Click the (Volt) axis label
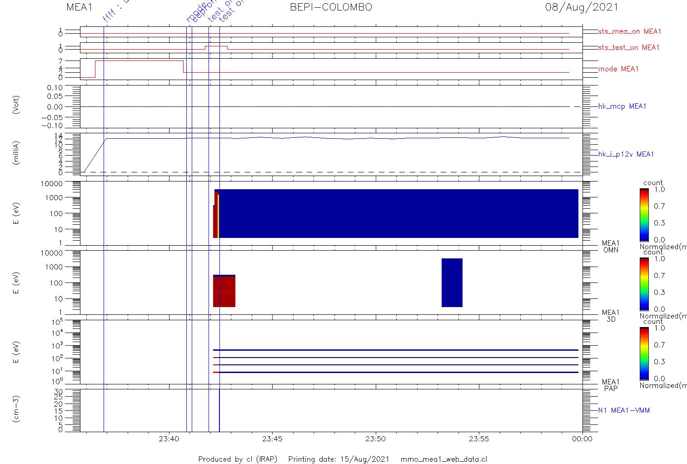Viewport: 687px width, 464px height. tap(16, 105)
